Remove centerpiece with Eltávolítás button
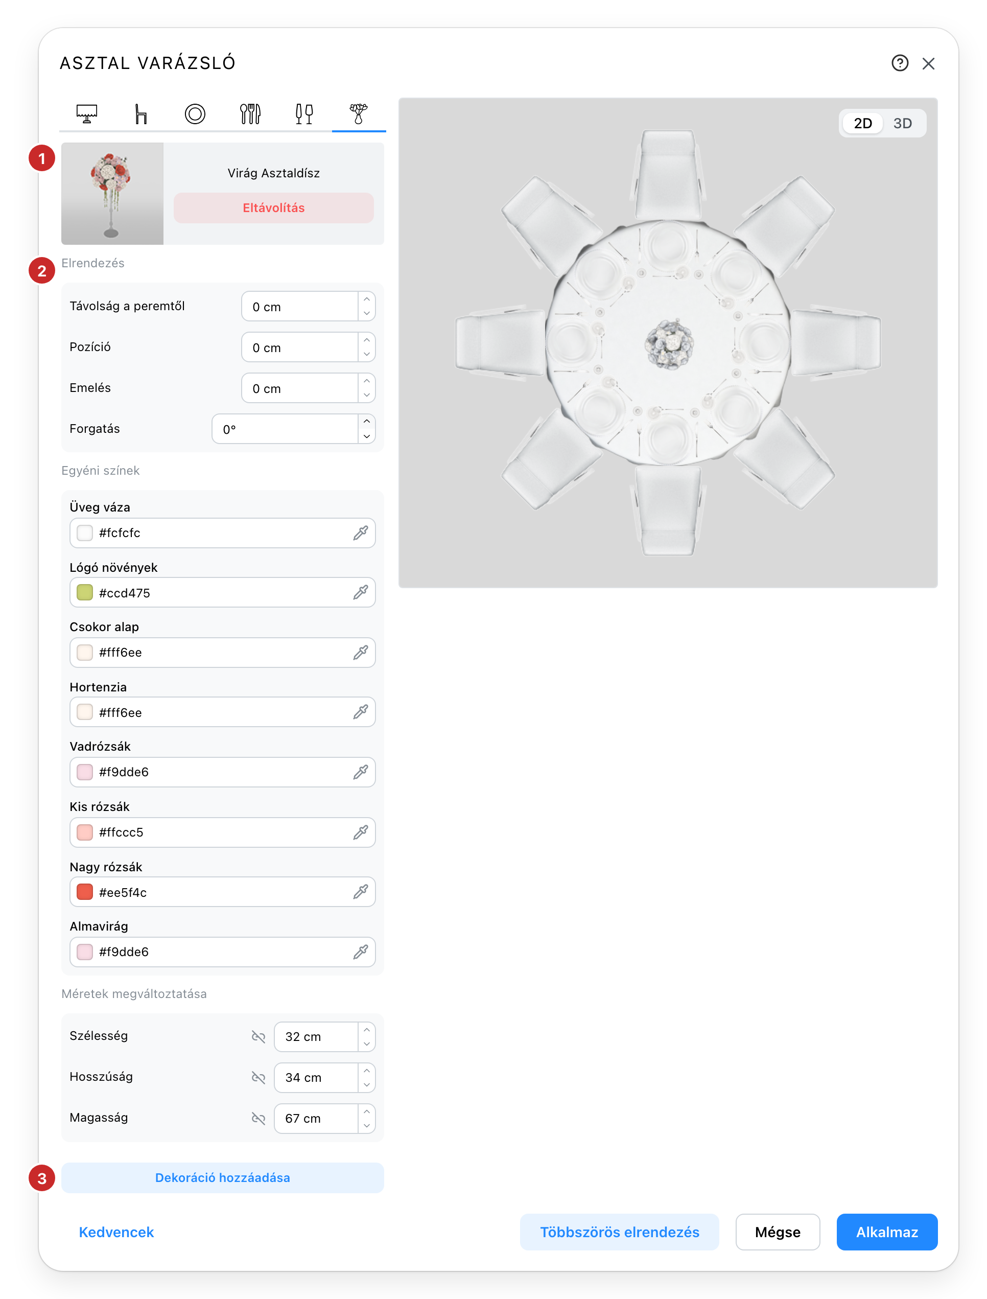This screenshot has width=987, height=1299. 273,208
